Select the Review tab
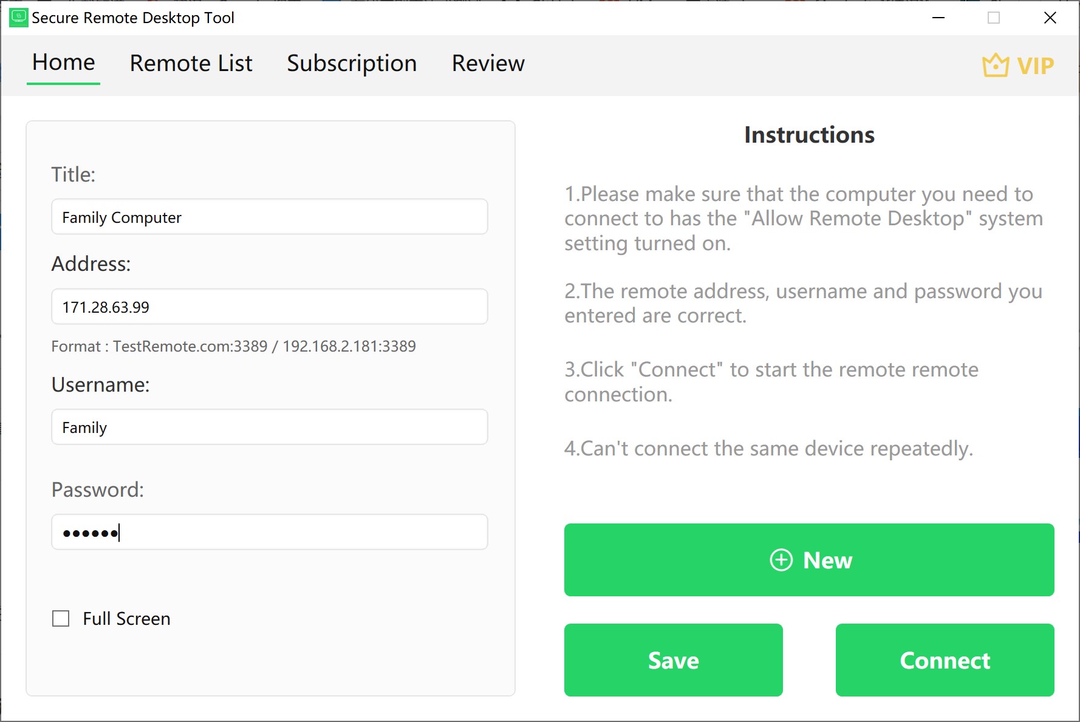Viewport: 1080px width, 722px height. click(x=488, y=63)
